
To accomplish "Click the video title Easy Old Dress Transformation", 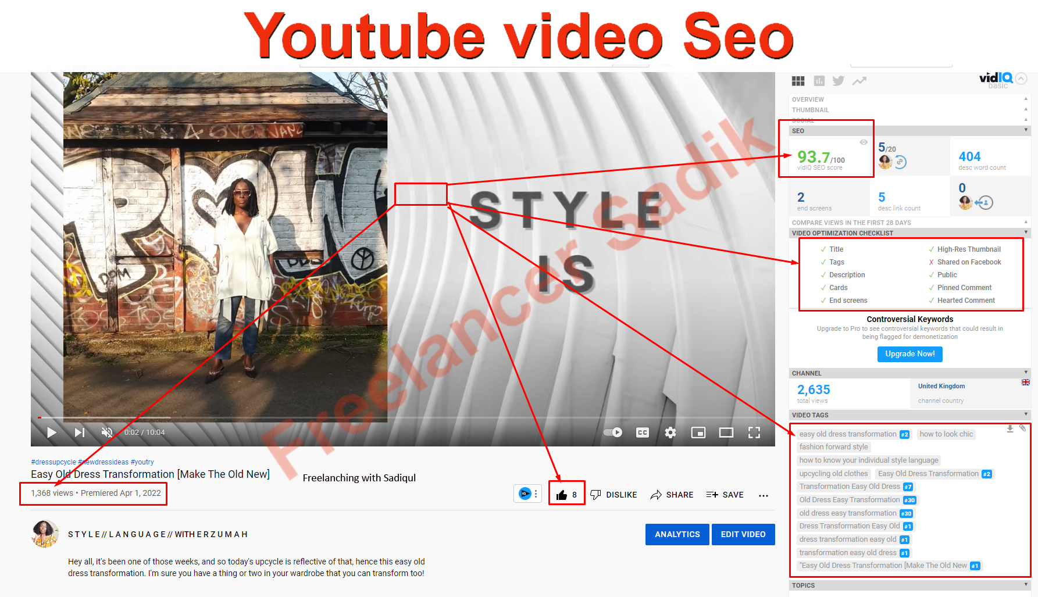I will [x=150, y=474].
